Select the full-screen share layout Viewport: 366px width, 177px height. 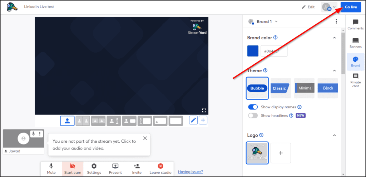click(x=176, y=121)
